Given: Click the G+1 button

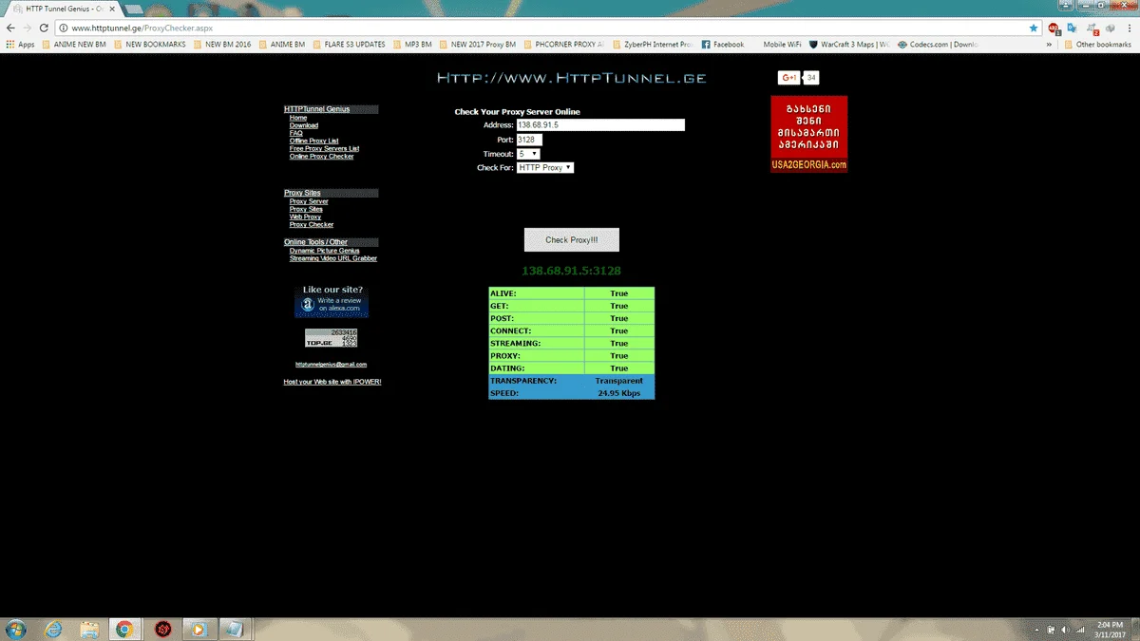Looking at the screenshot, I should [x=788, y=78].
